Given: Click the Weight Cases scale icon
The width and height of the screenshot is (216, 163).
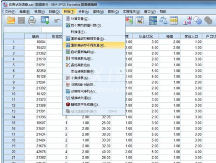Looking at the screenshot, I should [x=164, y=21].
